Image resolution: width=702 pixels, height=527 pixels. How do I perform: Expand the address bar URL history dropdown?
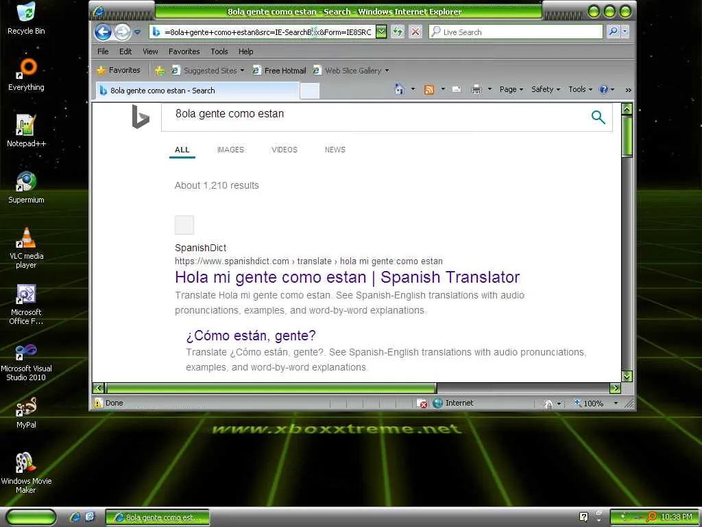click(x=381, y=32)
